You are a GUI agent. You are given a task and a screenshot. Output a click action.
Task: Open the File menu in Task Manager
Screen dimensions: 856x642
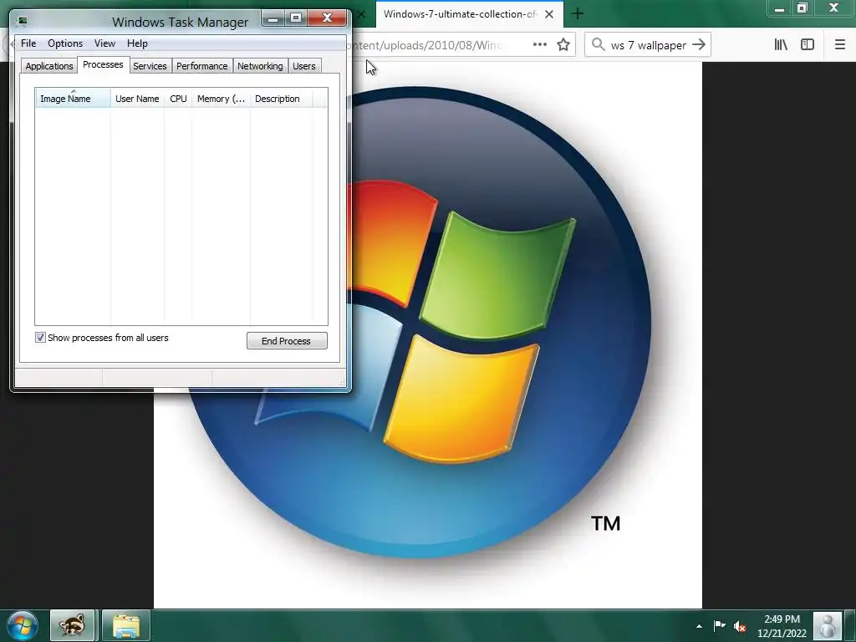28,43
